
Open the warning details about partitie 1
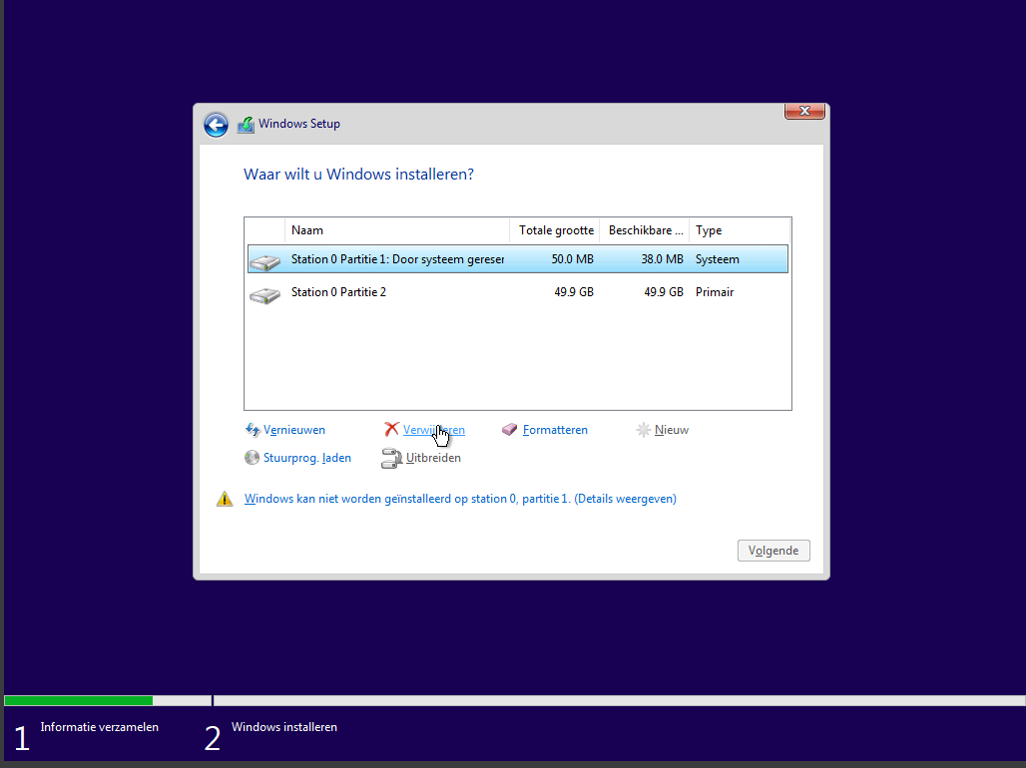coord(460,499)
